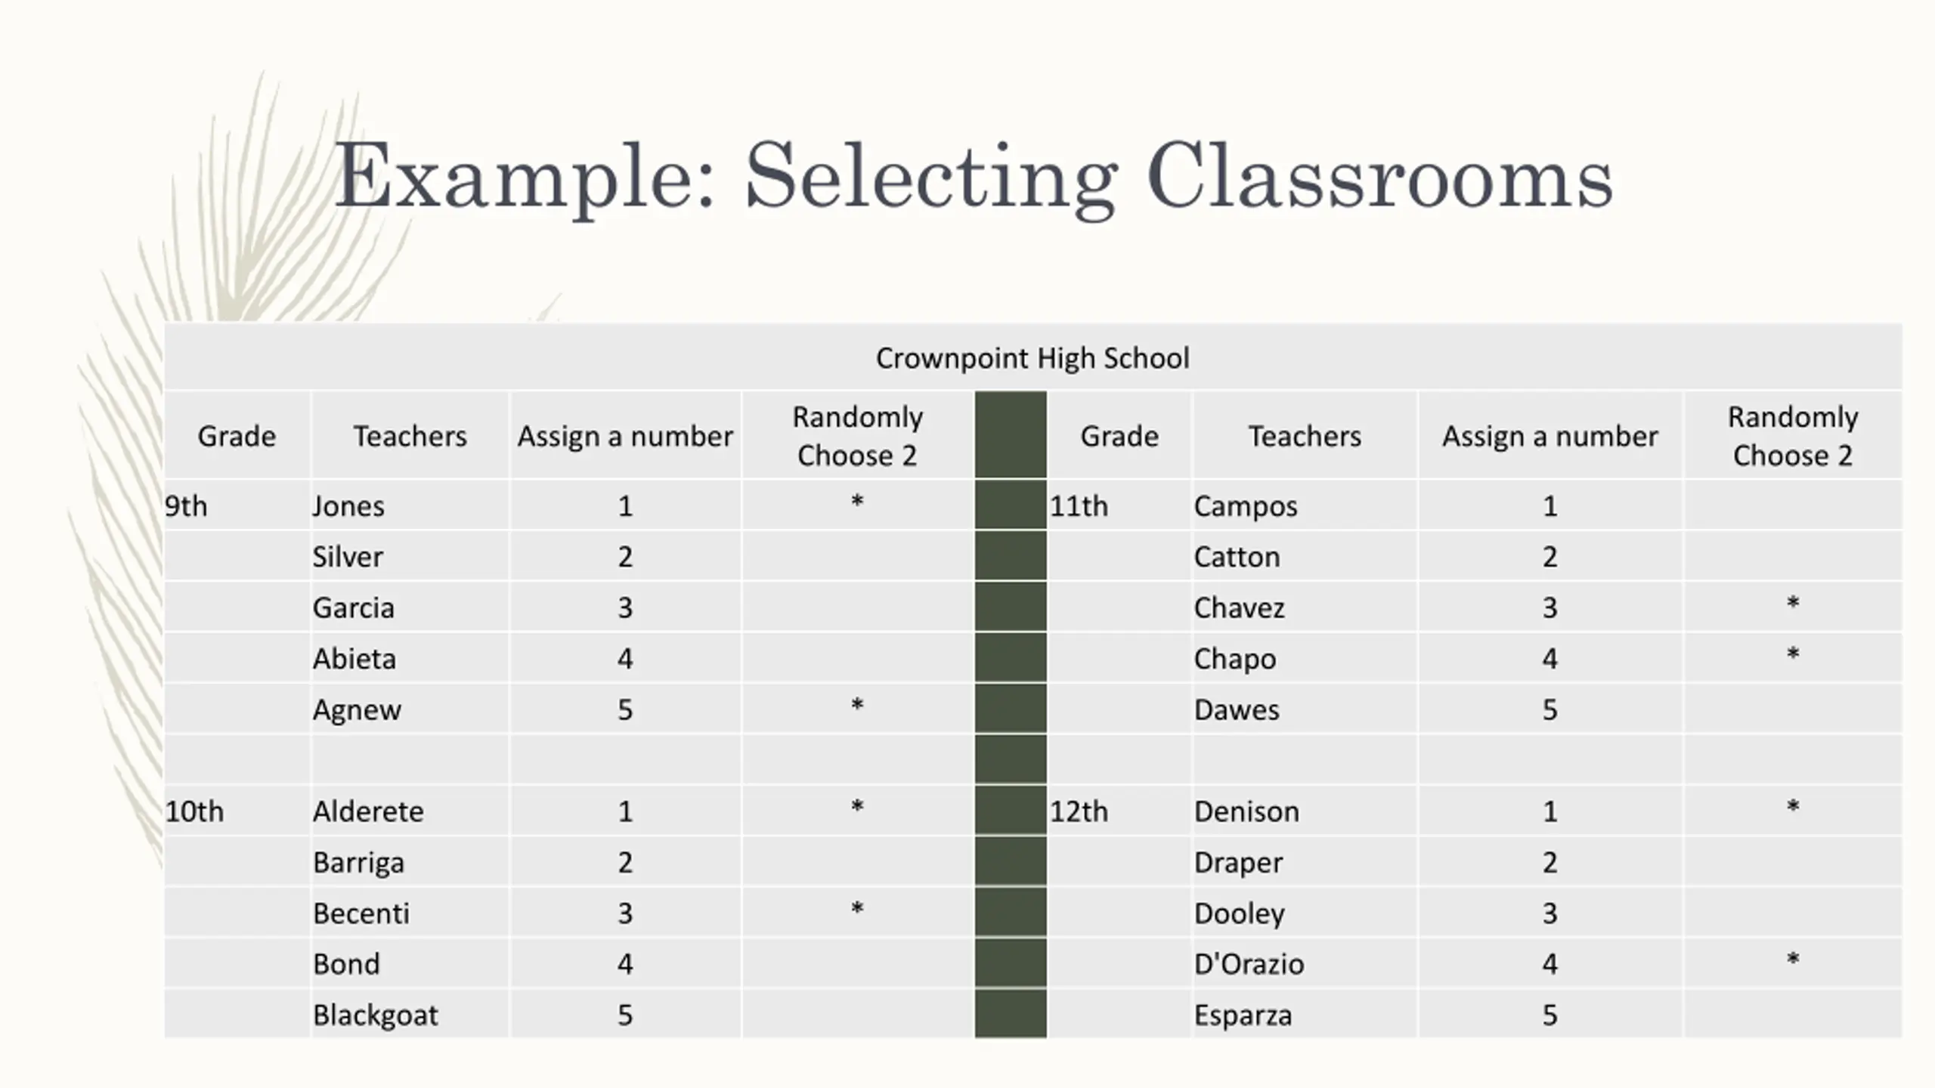Click the teacher name Jones
The height and width of the screenshot is (1088, 1935).
(348, 506)
